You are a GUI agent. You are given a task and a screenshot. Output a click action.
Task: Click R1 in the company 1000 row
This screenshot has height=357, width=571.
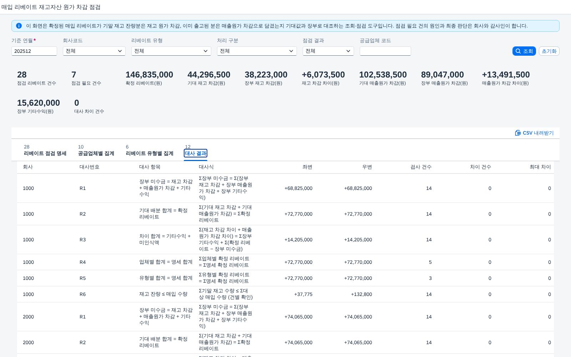tap(83, 188)
